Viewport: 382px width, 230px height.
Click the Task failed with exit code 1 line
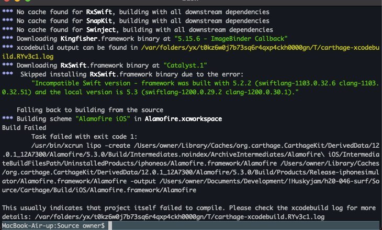pyautogui.click(x=84, y=137)
